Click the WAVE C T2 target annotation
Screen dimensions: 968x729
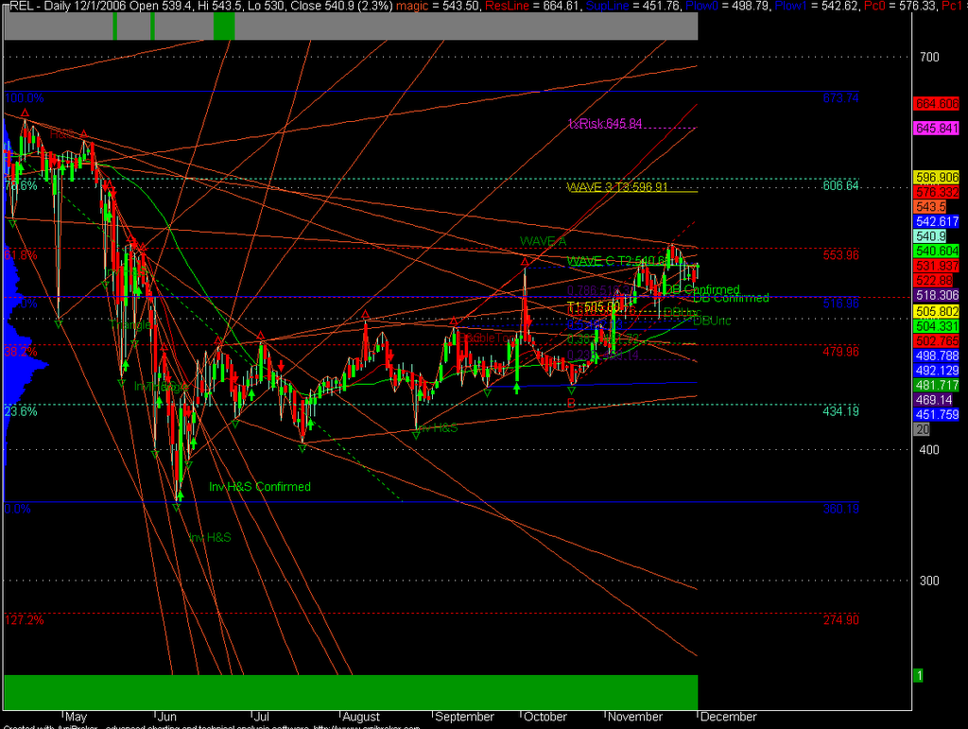coord(616,261)
